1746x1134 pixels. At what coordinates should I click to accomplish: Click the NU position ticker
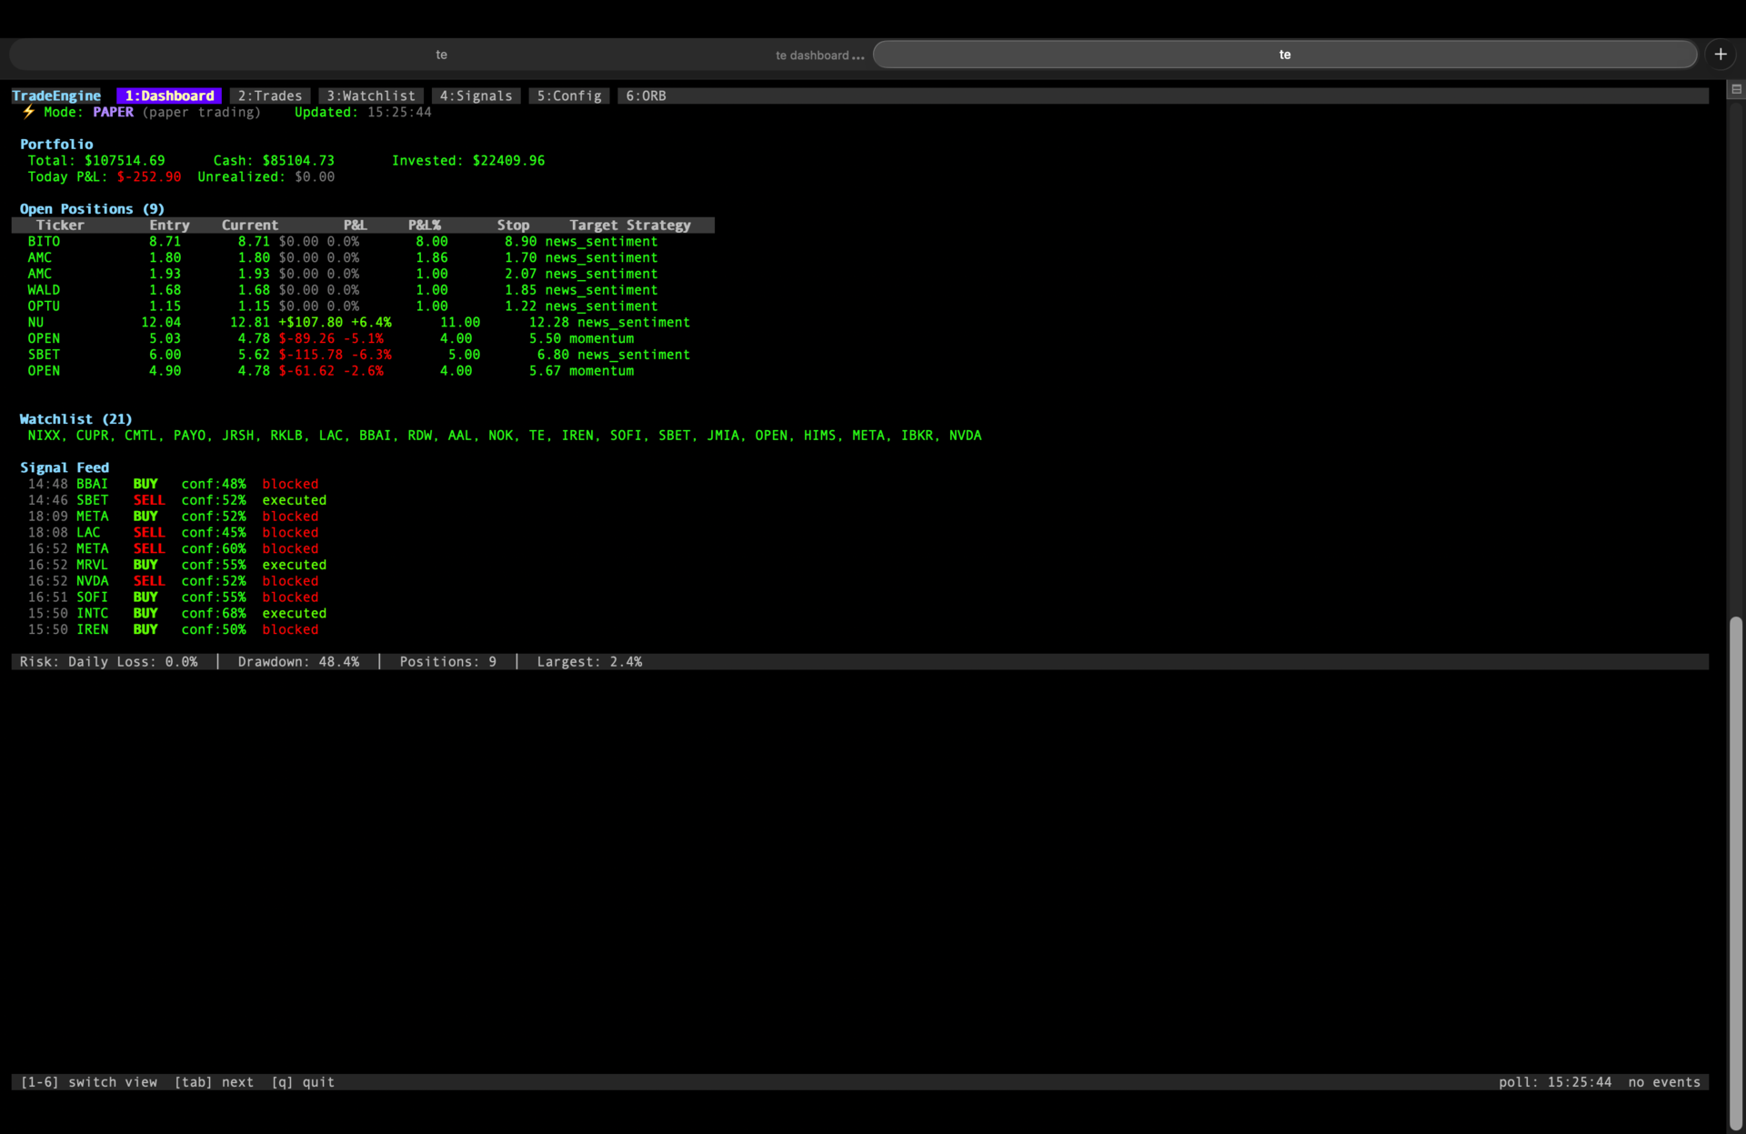tap(35, 322)
